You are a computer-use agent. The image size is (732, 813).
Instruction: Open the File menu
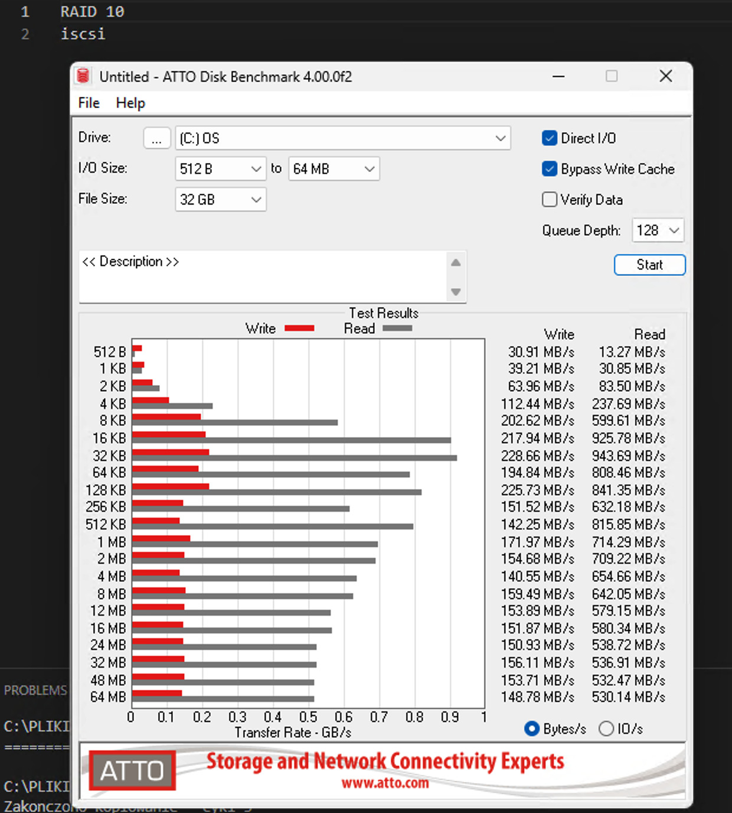click(89, 103)
